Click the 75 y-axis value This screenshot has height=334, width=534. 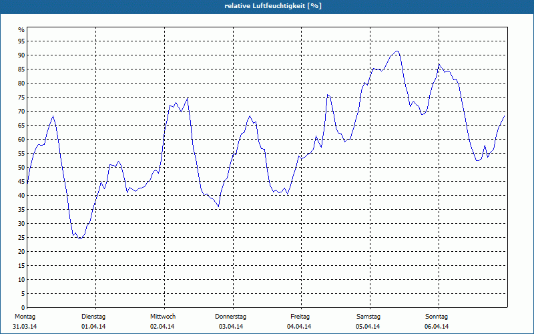(x=21, y=98)
